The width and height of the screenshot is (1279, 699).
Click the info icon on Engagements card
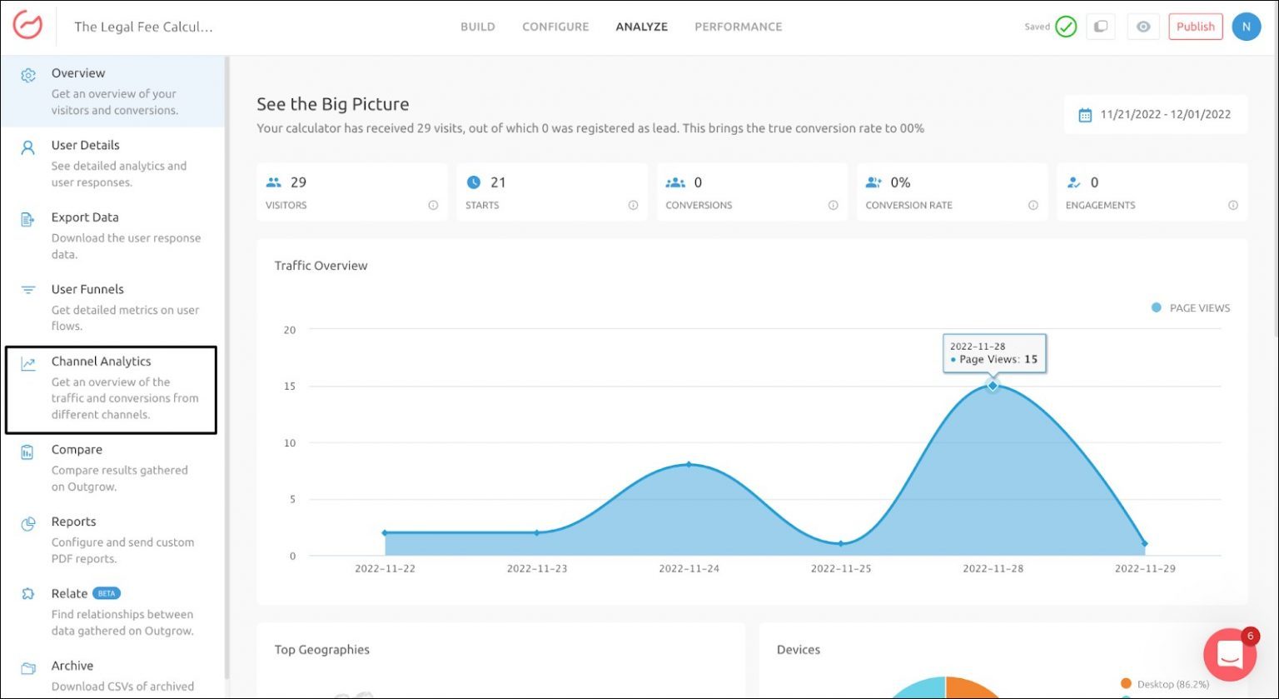[1232, 205]
